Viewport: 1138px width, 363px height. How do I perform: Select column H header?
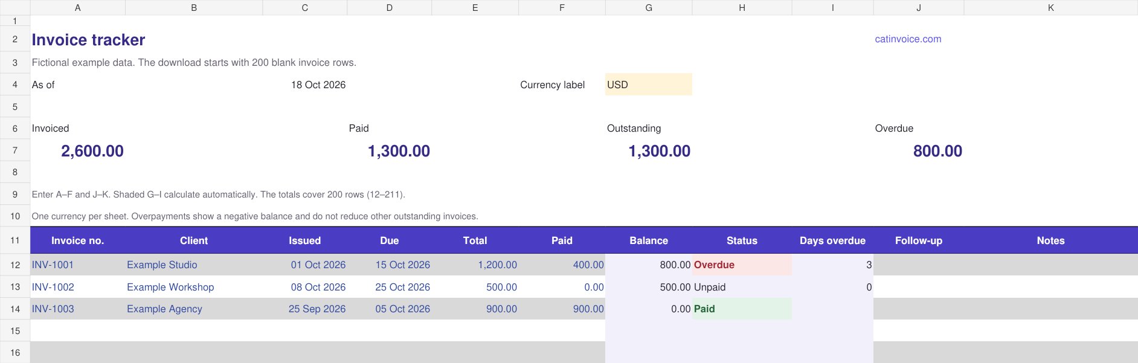point(742,7)
